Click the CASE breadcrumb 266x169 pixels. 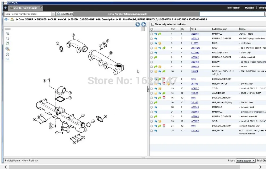(53, 19)
